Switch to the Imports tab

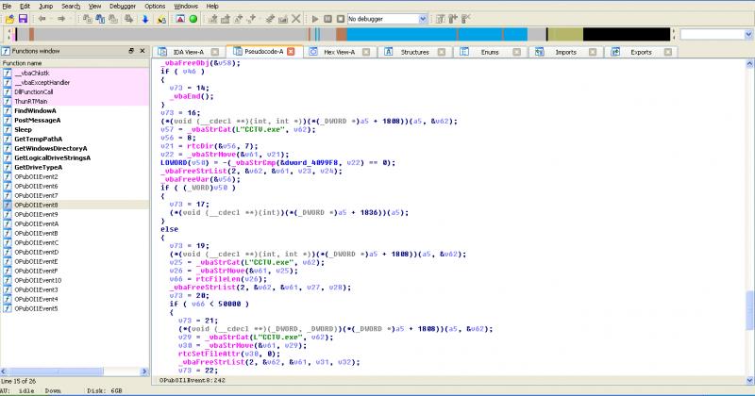pyautogui.click(x=565, y=52)
